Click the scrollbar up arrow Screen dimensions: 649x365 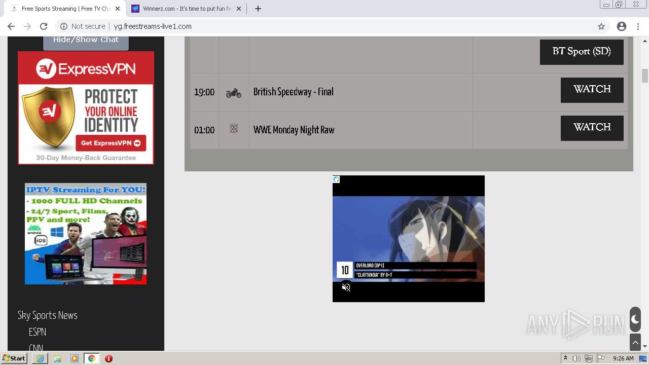point(645,40)
